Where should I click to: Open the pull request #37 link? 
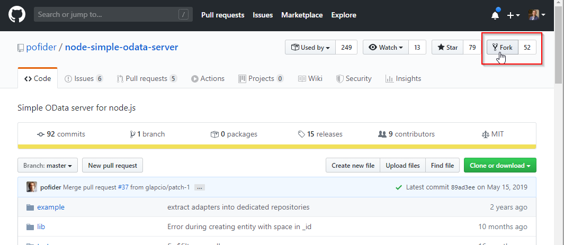click(123, 187)
